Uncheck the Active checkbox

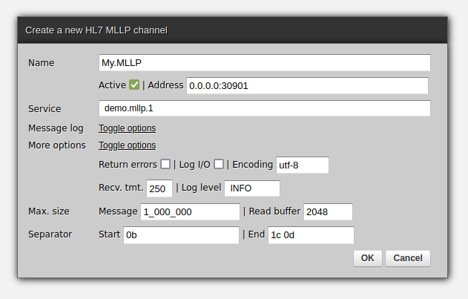134,85
